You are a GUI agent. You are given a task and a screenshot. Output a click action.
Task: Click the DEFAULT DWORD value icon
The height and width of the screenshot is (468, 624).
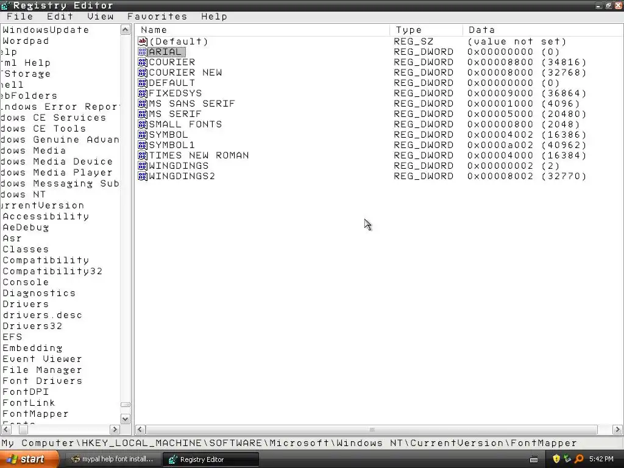(143, 83)
